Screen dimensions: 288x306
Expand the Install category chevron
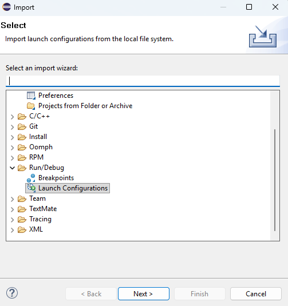coord(12,137)
